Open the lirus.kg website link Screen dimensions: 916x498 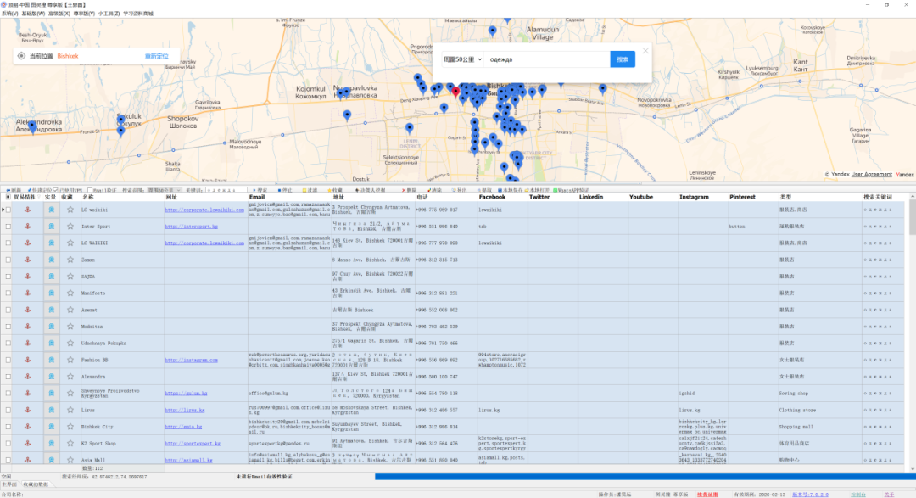(x=185, y=410)
